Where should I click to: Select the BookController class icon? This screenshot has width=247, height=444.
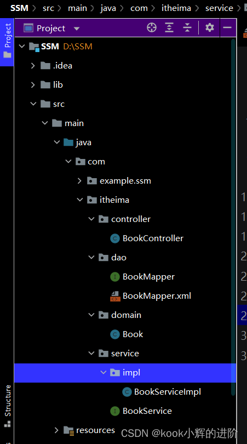114,238
